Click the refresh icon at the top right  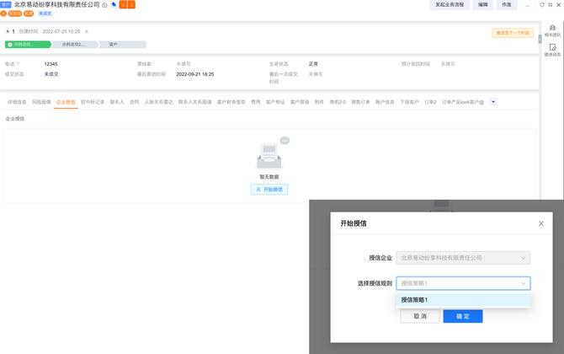[x=542, y=5]
